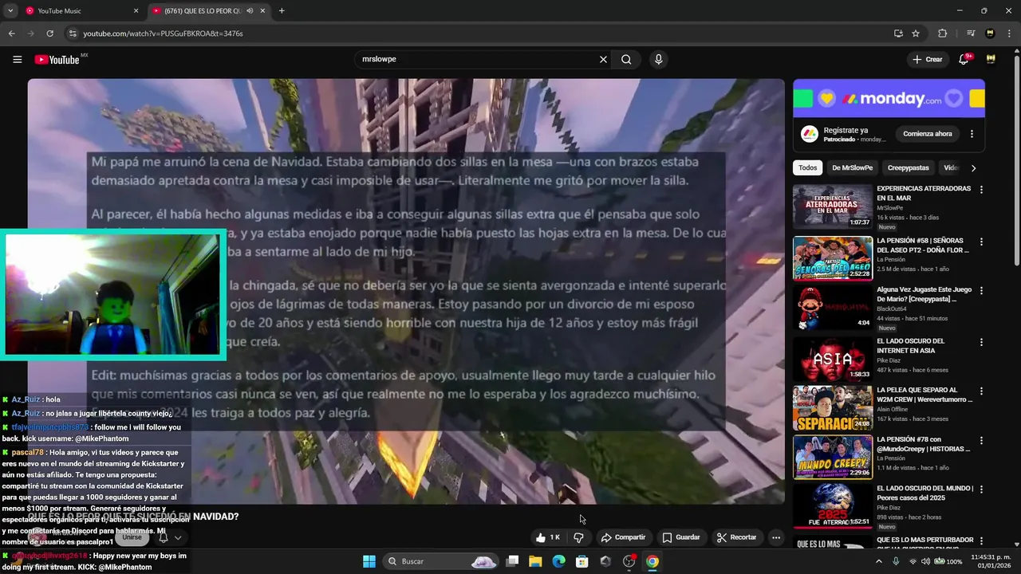1021x574 pixels.
Task: Open the YouTube hamburger guide menu
Action: tap(17, 59)
